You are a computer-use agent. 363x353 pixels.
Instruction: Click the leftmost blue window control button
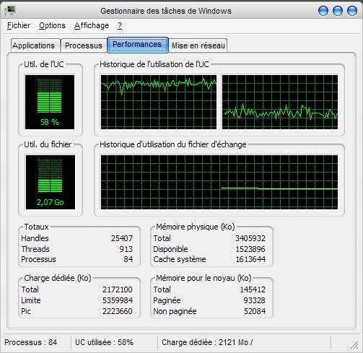tap(323, 11)
